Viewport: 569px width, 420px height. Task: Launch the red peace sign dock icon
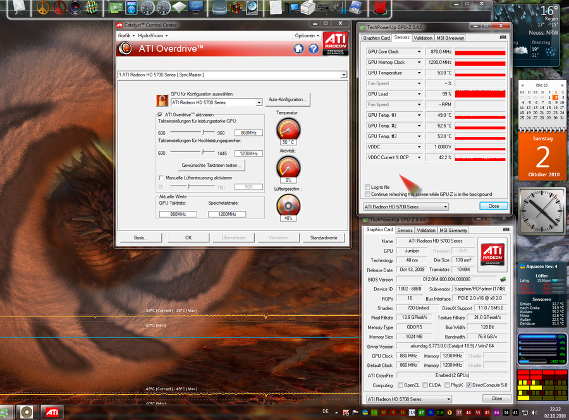pyautogui.click(x=59, y=8)
